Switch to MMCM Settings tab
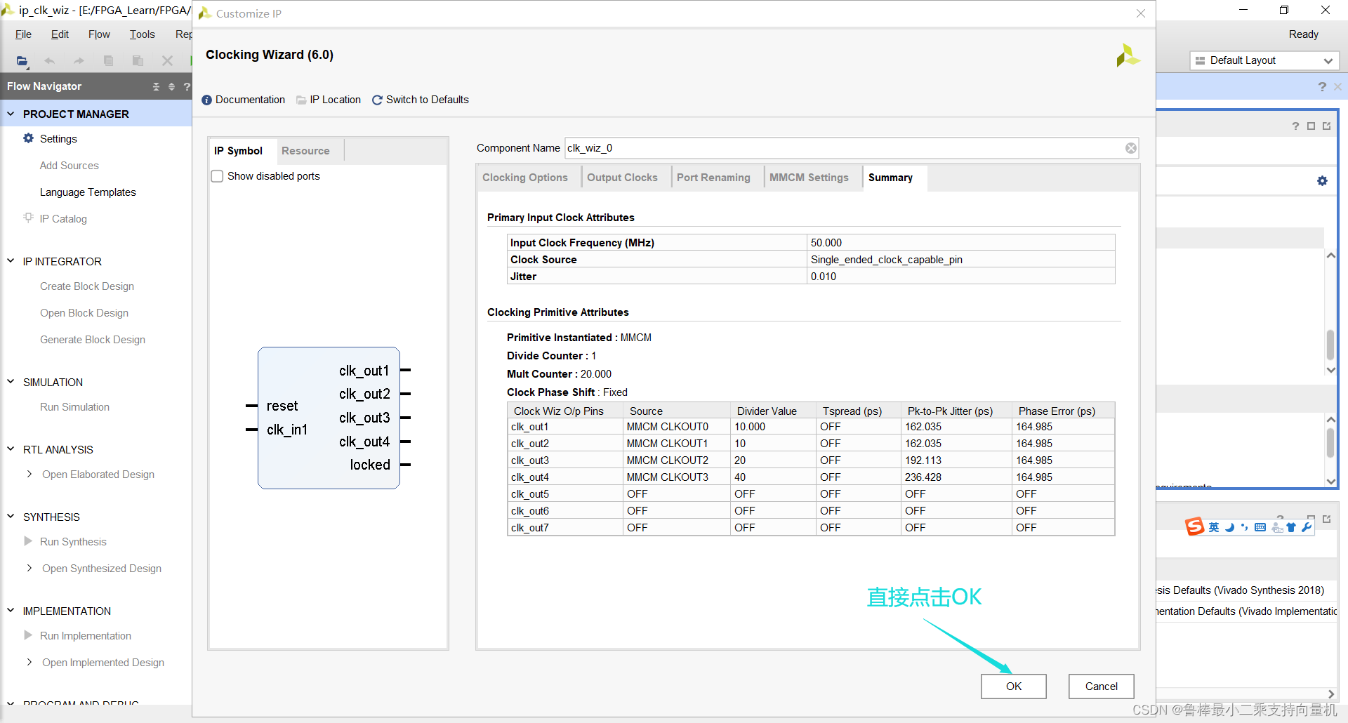1348x723 pixels. click(x=809, y=178)
